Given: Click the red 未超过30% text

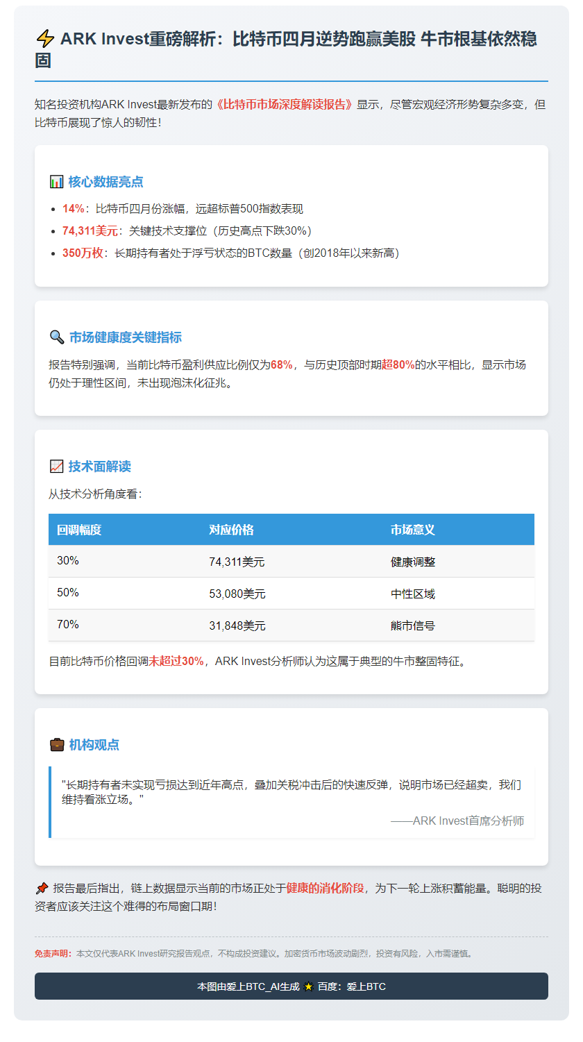Looking at the screenshot, I should pos(176,661).
